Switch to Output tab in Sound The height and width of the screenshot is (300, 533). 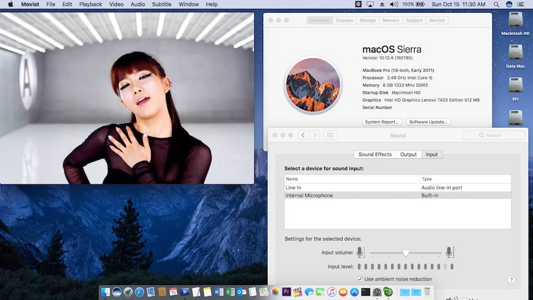click(408, 154)
